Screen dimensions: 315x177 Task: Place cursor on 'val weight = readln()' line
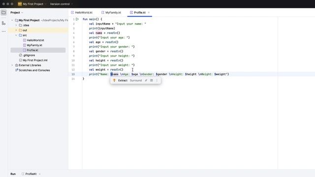pyautogui.click(x=106, y=70)
